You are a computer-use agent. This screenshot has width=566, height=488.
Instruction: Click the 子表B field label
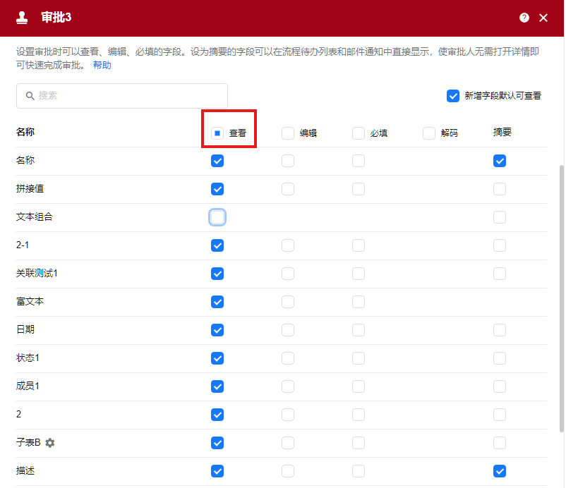(x=28, y=442)
